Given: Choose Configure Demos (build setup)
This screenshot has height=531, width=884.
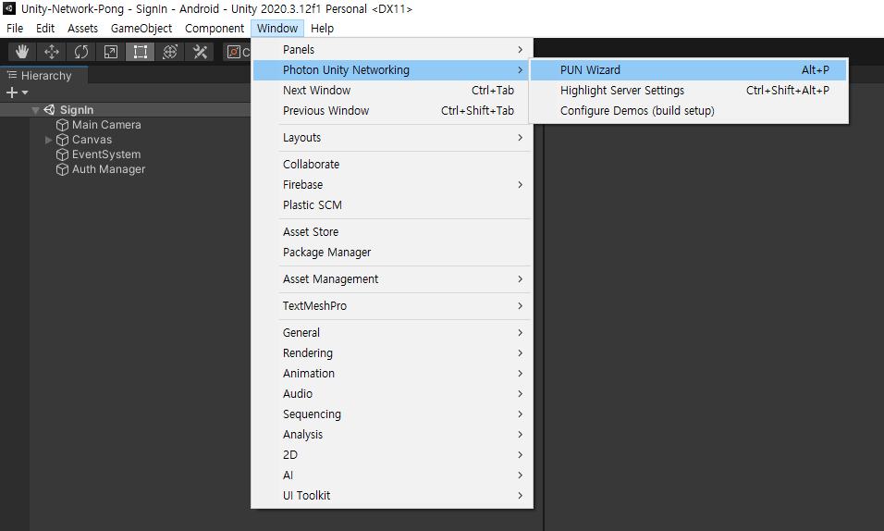Looking at the screenshot, I should click(x=688, y=111).
